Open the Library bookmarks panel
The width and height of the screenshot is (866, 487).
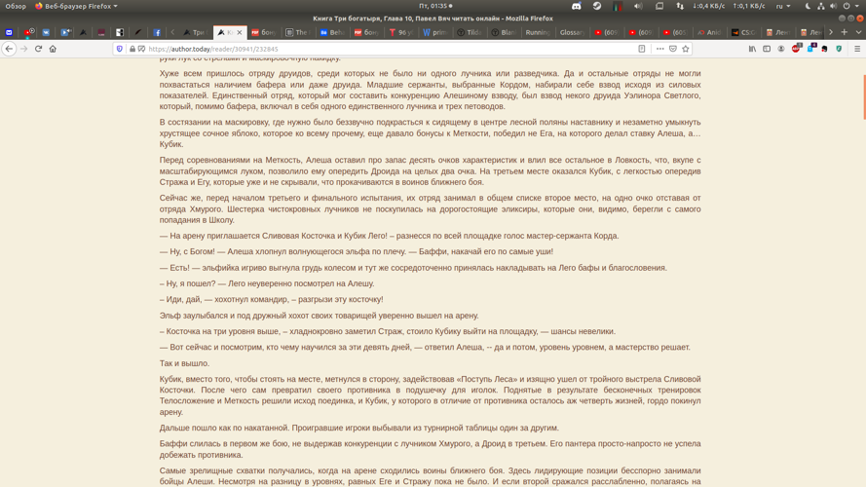point(753,49)
